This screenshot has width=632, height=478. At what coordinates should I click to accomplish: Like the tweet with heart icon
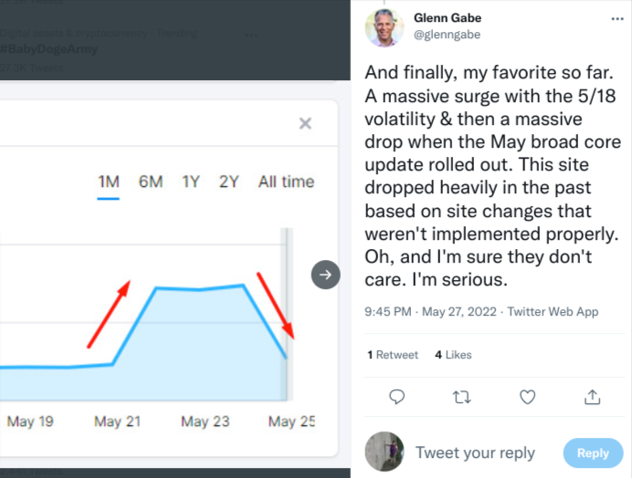pyautogui.click(x=527, y=397)
